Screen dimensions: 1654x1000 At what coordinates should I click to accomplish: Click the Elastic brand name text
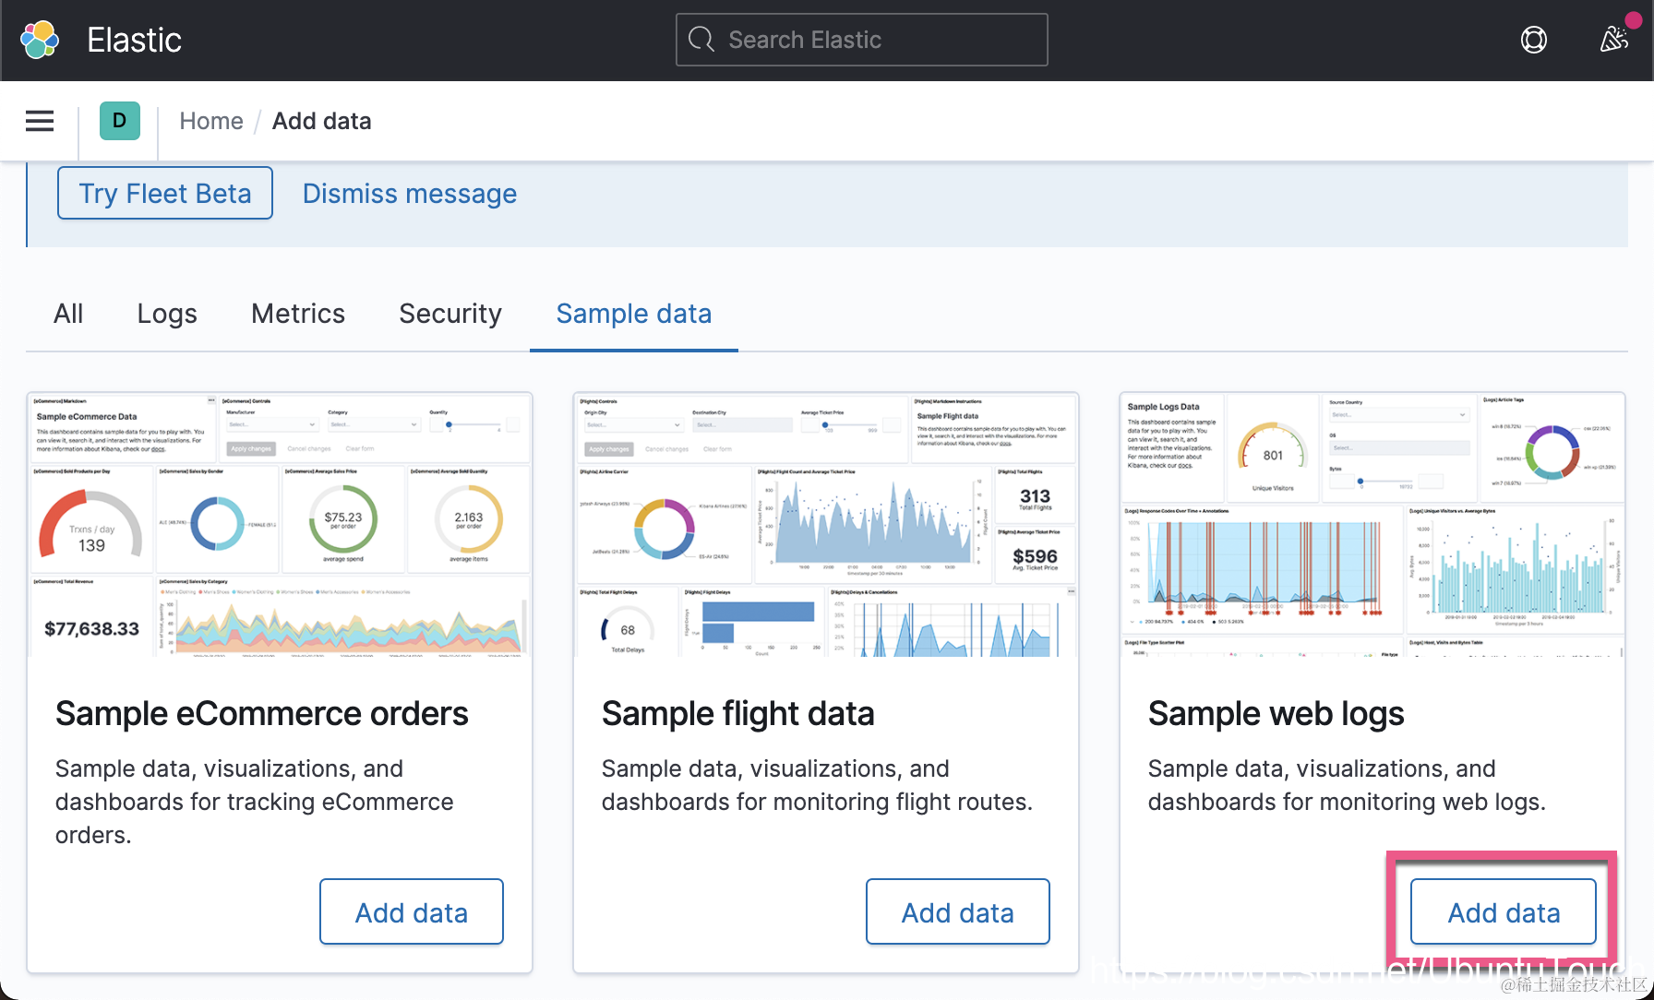click(135, 40)
